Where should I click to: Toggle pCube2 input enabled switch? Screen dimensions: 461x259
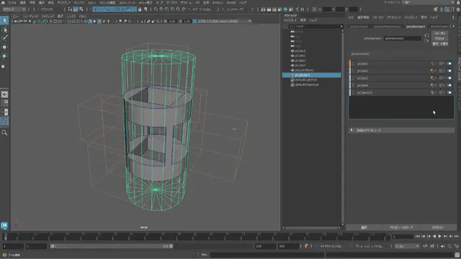coord(449,71)
